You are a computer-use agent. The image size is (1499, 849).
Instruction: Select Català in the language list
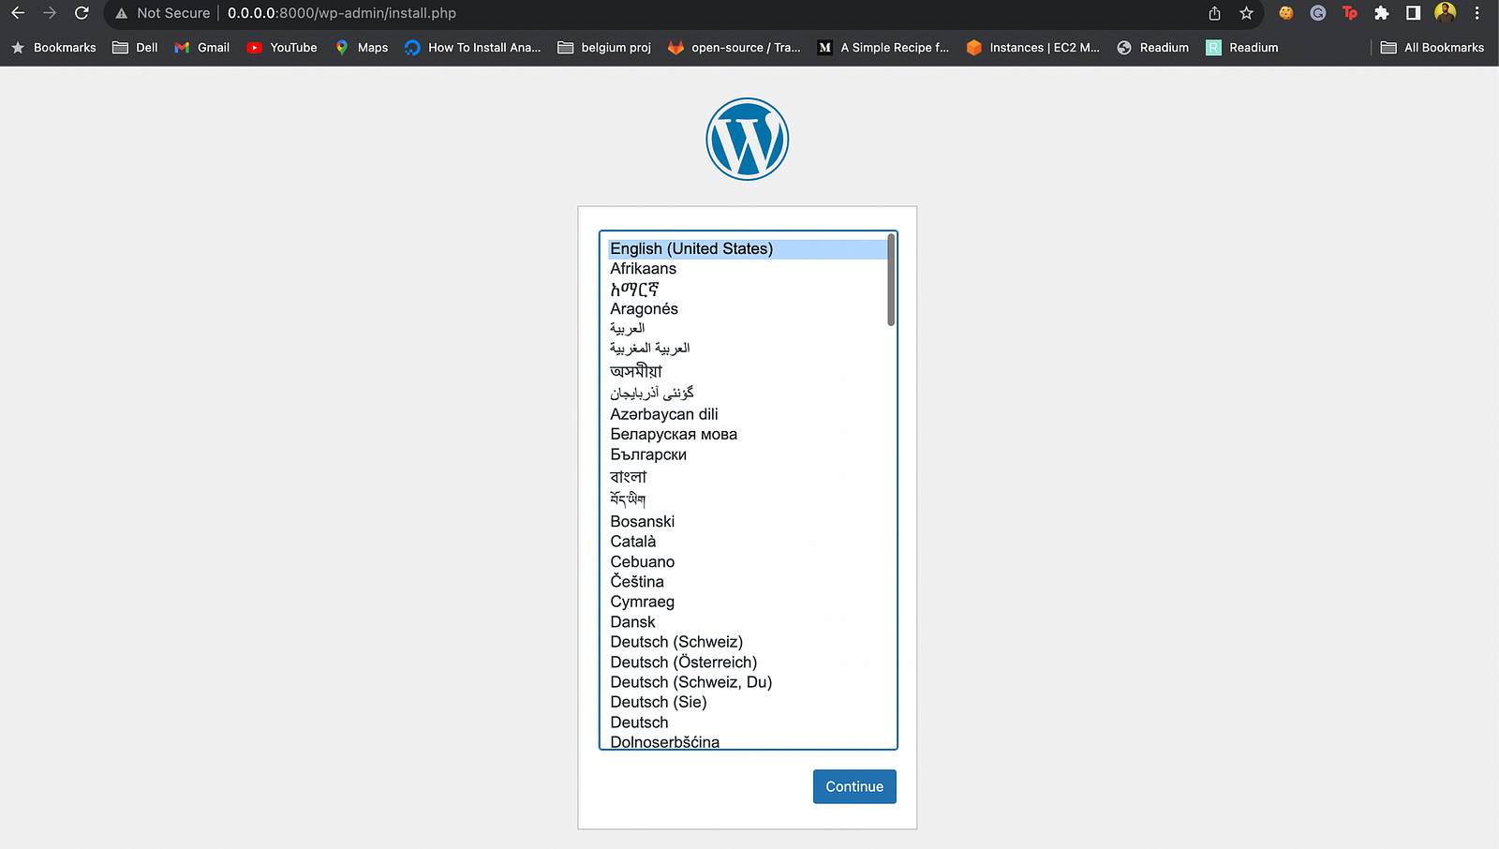[x=747, y=542]
